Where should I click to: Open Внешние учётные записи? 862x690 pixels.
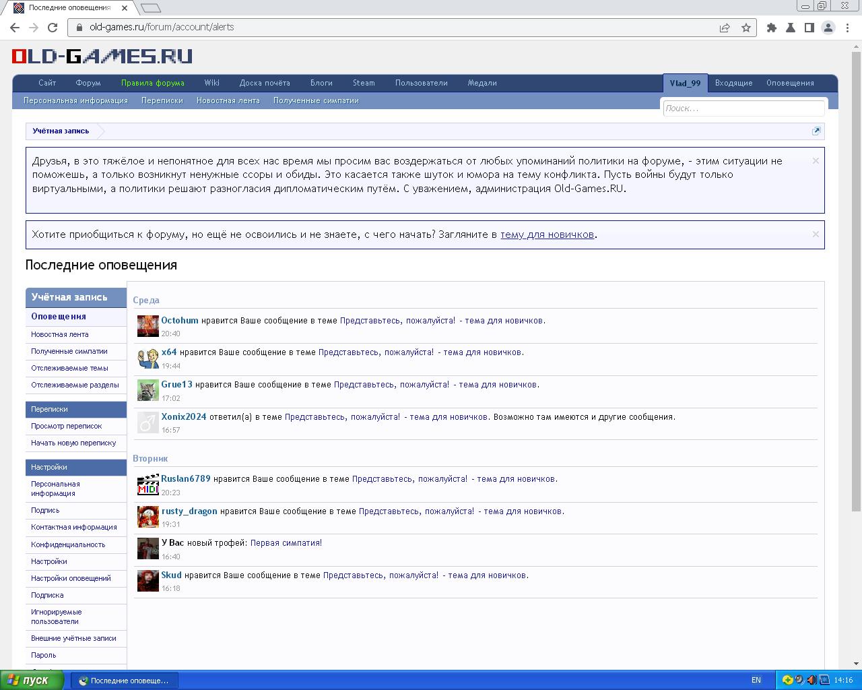(73, 638)
